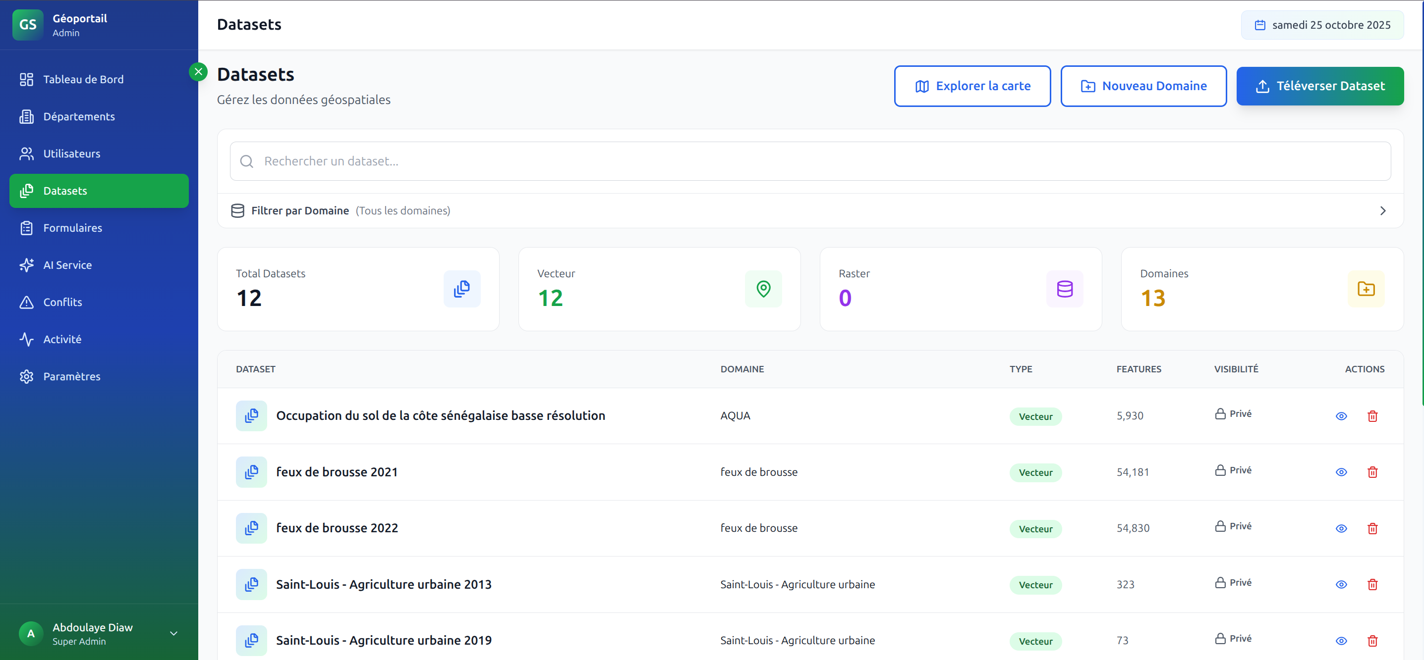Delete the feux de brousse 2021 dataset
The image size is (1424, 660).
1372,472
